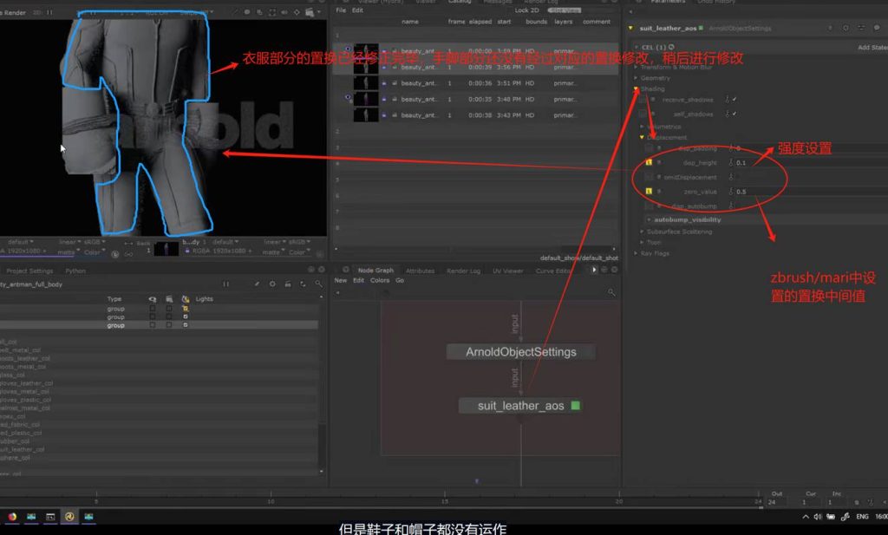Select the ArnoldObjectSettings node

click(519, 352)
